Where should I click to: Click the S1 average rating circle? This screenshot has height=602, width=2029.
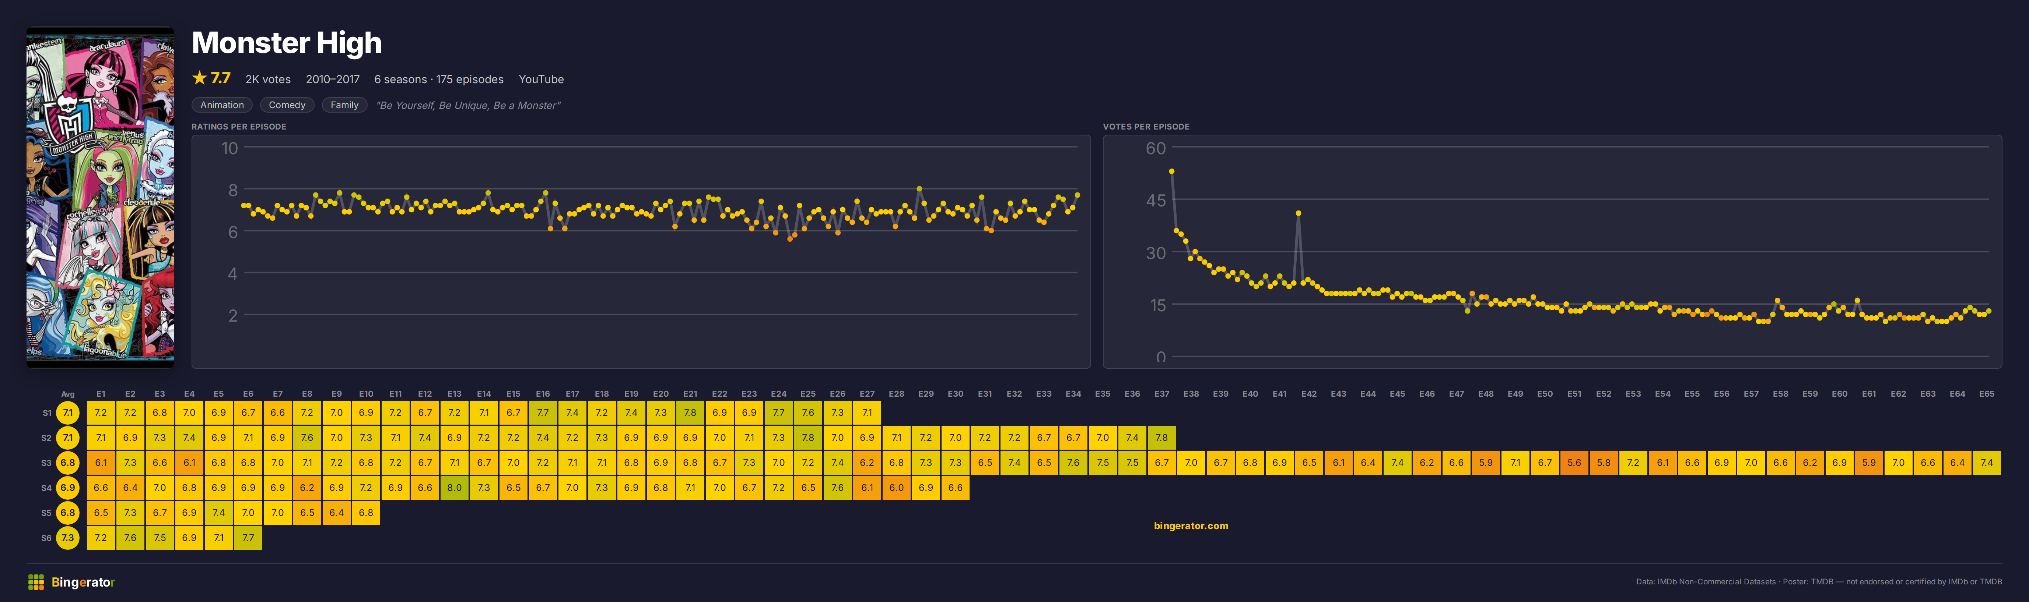[x=68, y=412]
